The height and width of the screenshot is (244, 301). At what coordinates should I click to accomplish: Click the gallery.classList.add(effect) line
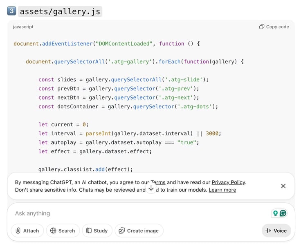tap(85, 169)
